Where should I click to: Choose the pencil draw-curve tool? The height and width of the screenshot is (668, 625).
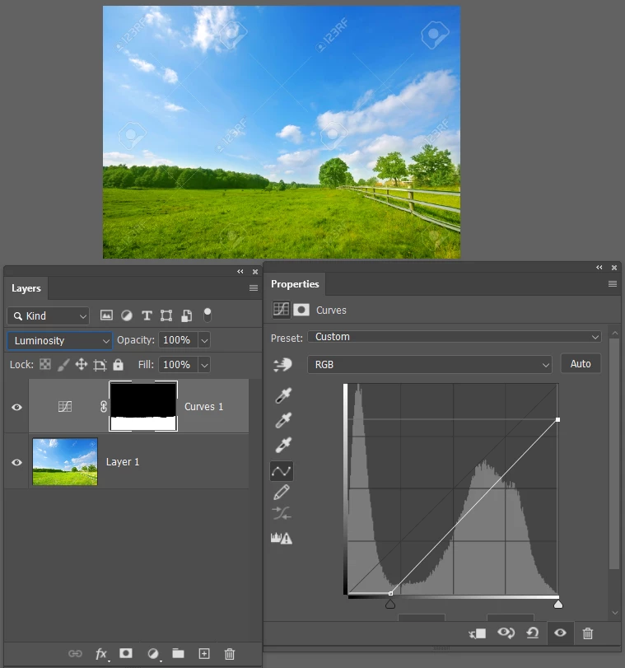pos(282,492)
